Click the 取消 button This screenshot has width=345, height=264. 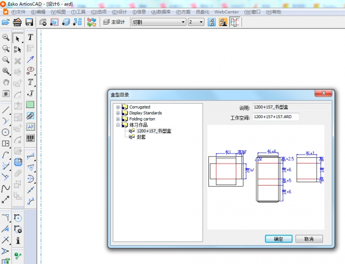tap(309, 239)
